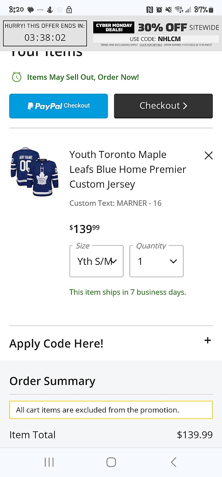Open Click For Details promo link
The height and width of the screenshot is (477, 222).
pyautogui.click(x=151, y=45)
